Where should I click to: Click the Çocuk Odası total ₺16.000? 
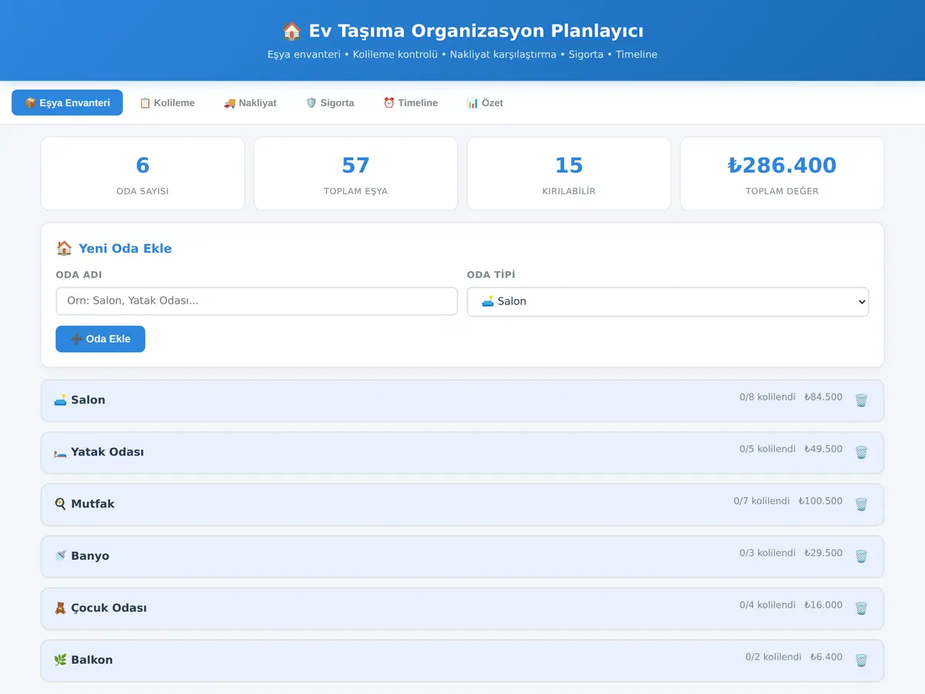(823, 605)
